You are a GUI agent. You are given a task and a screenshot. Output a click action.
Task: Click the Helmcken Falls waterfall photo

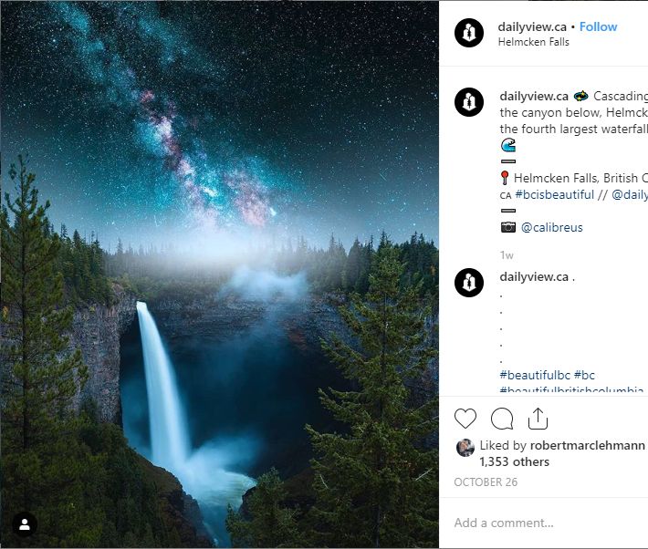pyautogui.click(x=219, y=274)
